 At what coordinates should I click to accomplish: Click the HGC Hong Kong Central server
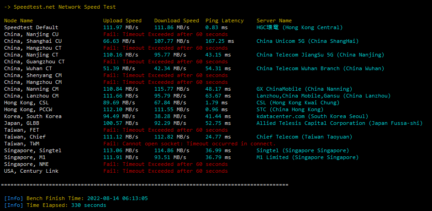click(x=300, y=27)
